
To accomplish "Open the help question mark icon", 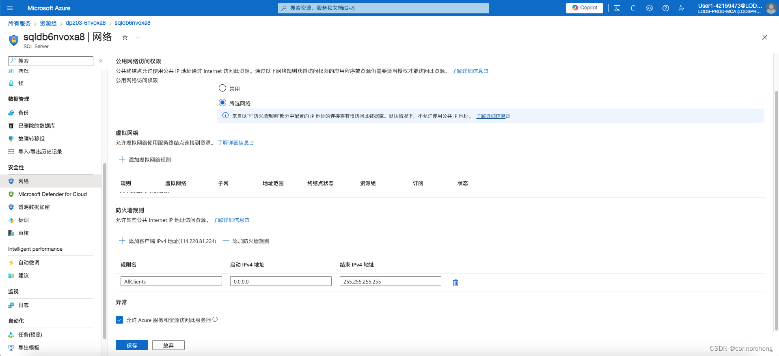I will 666,8.
